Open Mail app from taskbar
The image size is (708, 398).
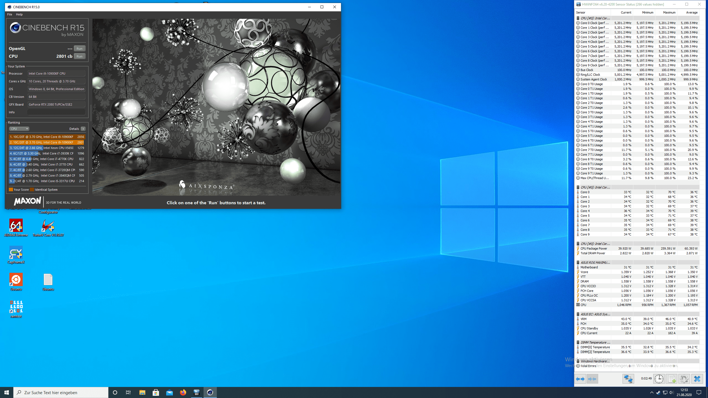click(x=169, y=392)
